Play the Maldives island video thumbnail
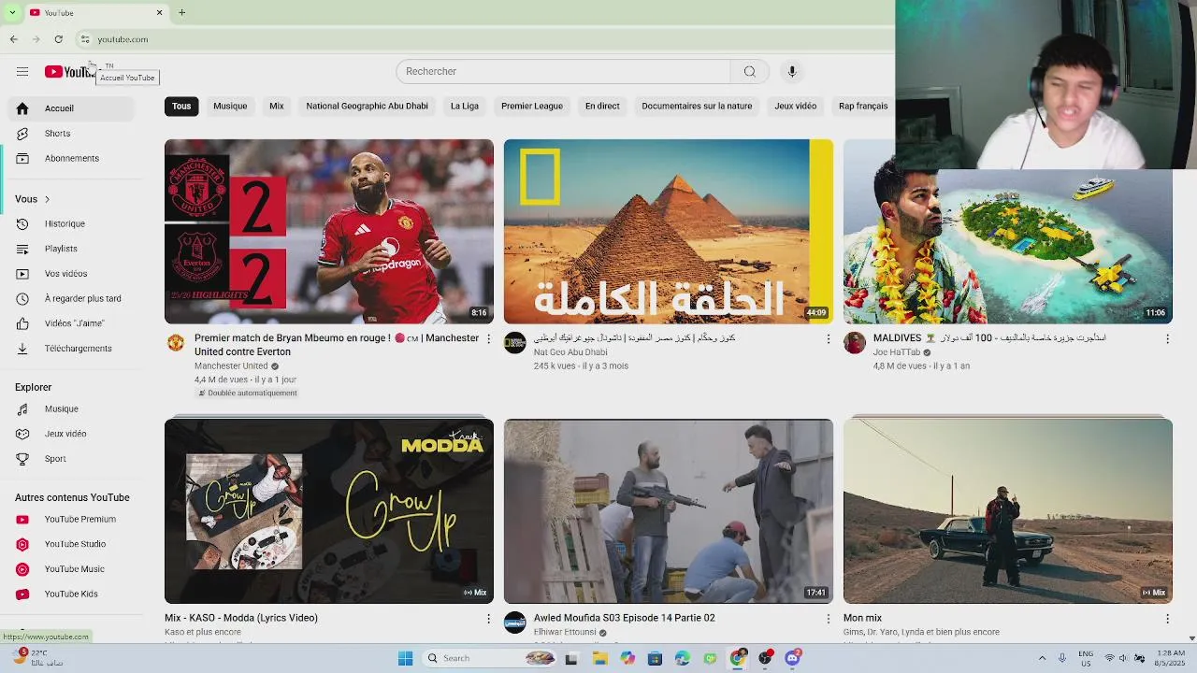 [1008, 247]
